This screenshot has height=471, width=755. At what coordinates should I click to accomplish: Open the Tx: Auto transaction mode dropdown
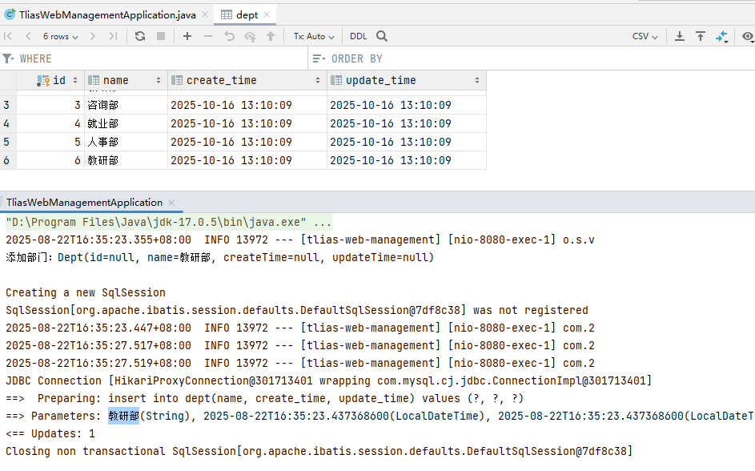[313, 36]
